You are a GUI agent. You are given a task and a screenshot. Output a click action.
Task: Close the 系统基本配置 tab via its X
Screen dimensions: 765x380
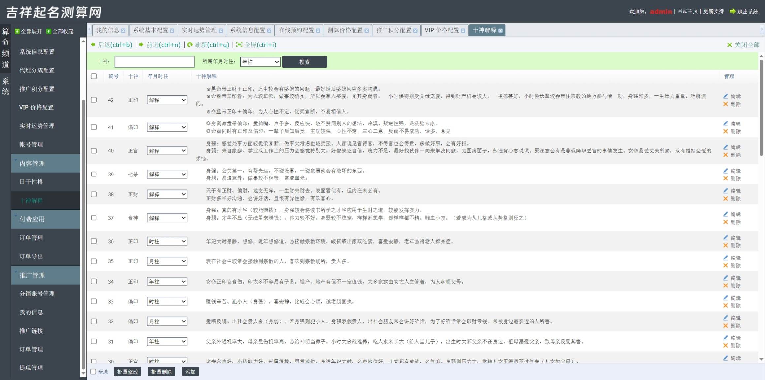pos(172,31)
